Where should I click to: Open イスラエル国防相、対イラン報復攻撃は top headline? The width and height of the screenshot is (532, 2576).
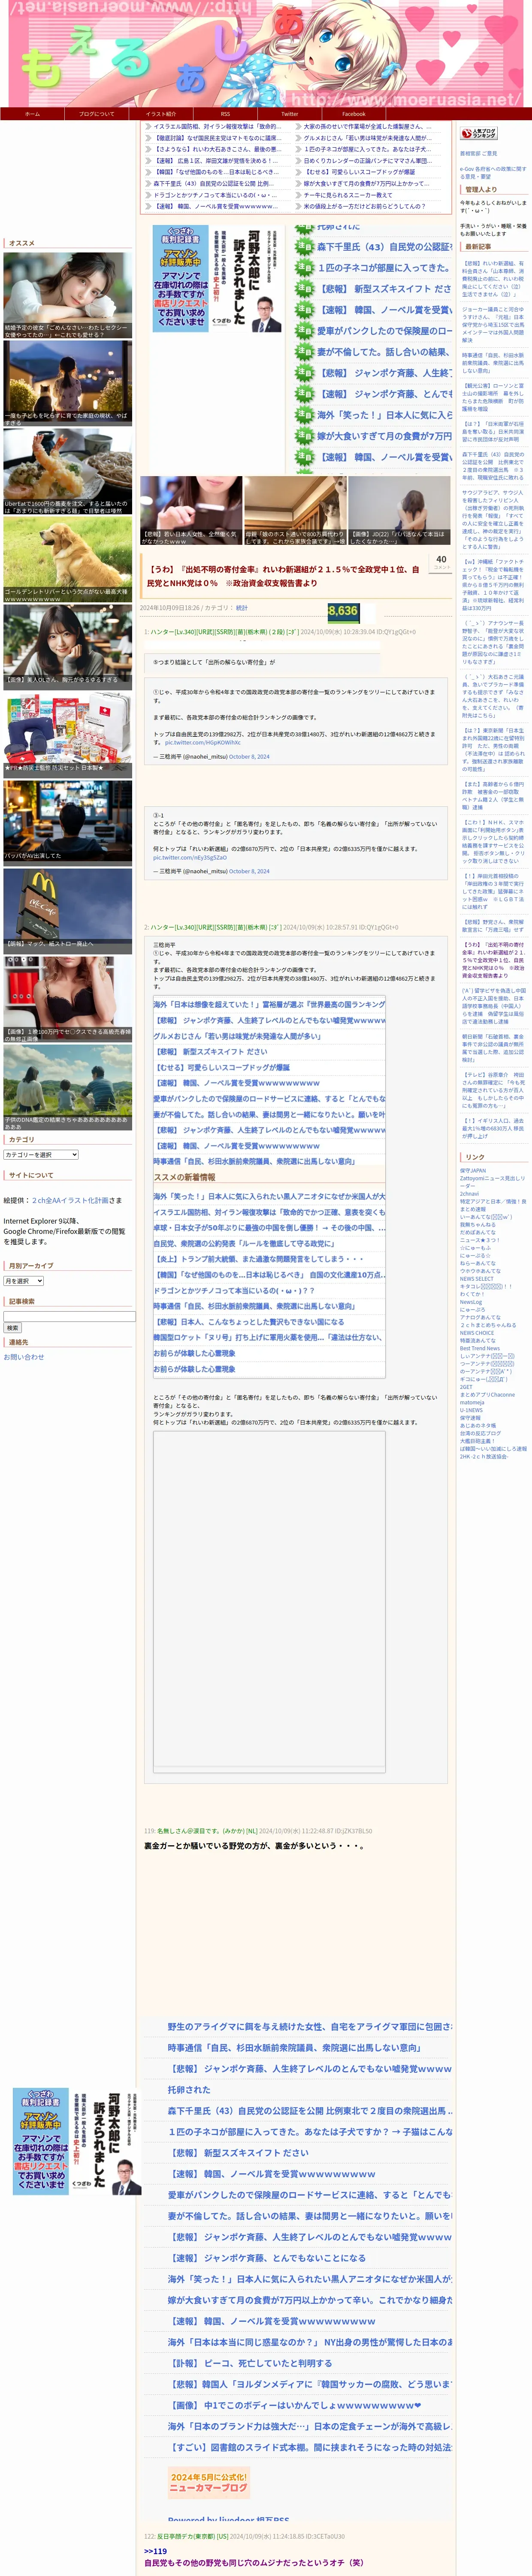click(x=217, y=127)
